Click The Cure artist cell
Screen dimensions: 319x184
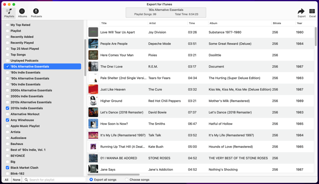pos(155,89)
